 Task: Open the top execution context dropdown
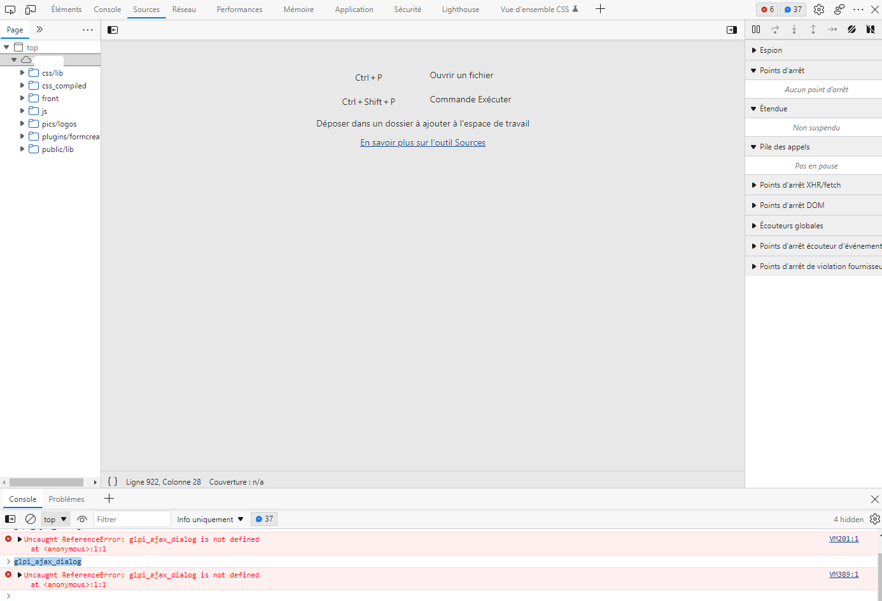pyautogui.click(x=55, y=519)
